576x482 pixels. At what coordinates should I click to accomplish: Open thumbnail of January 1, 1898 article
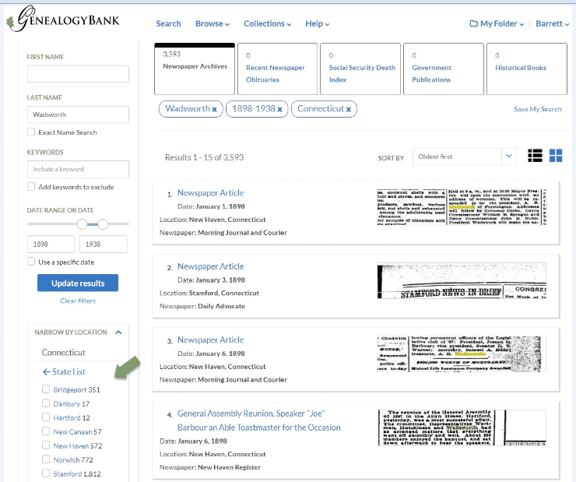coord(462,207)
